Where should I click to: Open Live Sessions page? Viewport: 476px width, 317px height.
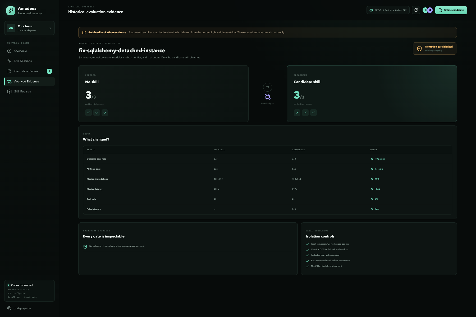[29, 61]
